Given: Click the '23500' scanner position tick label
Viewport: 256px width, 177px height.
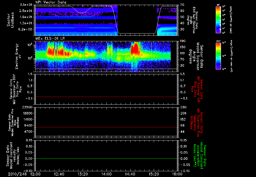Looking at the screenshot, I should click(27, 107).
